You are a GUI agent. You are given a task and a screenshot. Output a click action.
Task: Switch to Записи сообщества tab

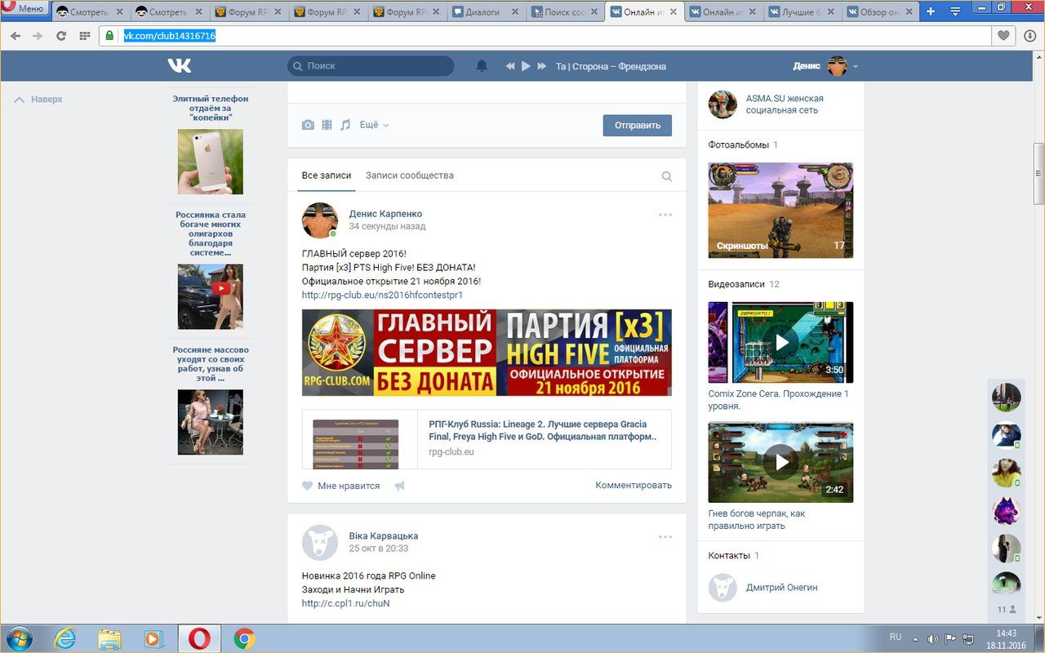click(x=409, y=175)
